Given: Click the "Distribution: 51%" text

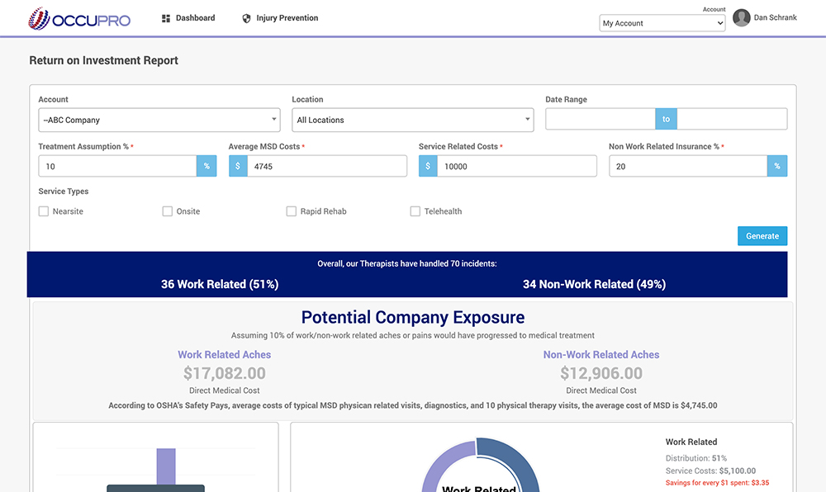Looking at the screenshot, I should 695,458.
